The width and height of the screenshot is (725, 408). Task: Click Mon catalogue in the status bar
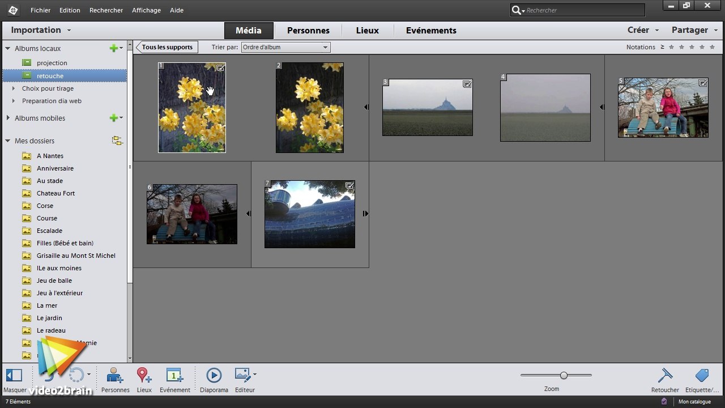(x=695, y=402)
